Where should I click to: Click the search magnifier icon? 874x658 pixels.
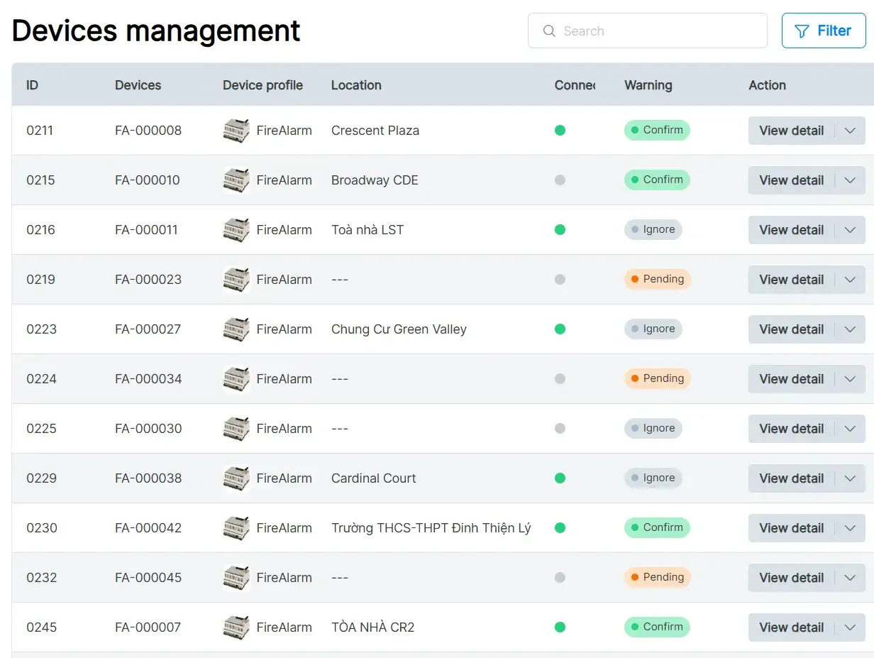pyautogui.click(x=548, y=31)
